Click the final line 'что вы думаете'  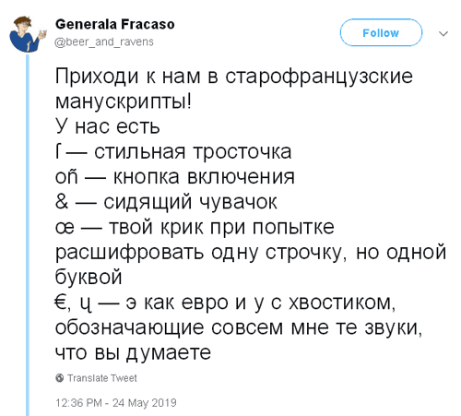click(133, 353)
